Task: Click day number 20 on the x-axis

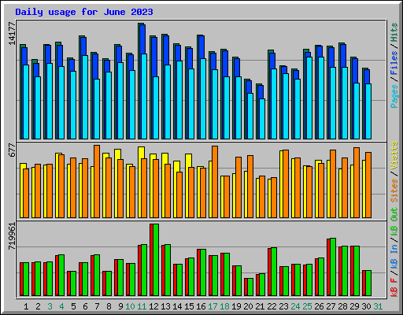Action: coord(248,306)
